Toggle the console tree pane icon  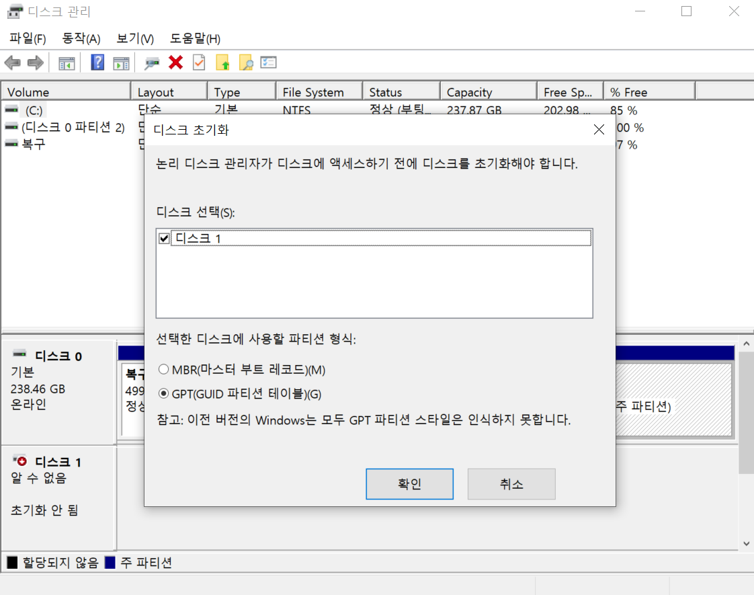pyautogui.click(x=67, y=63)
